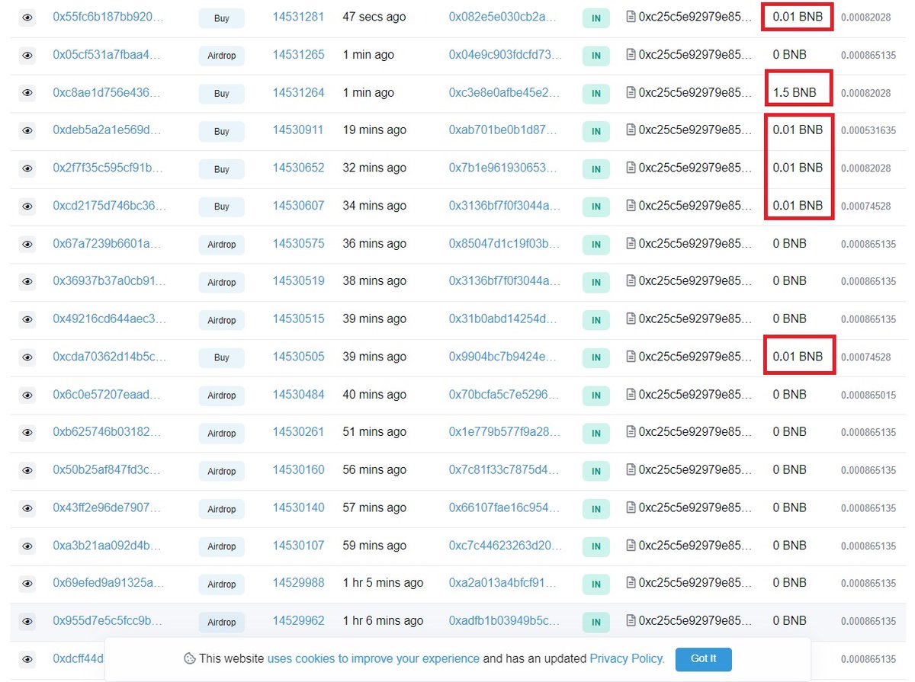Click eye icon next to 0xcd2175d746bc36
Viewport: 915px width, 682px height.
click(27, 206)
